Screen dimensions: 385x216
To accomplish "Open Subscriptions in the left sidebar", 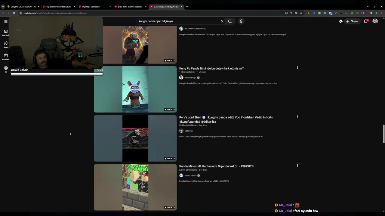I will 6,57.
